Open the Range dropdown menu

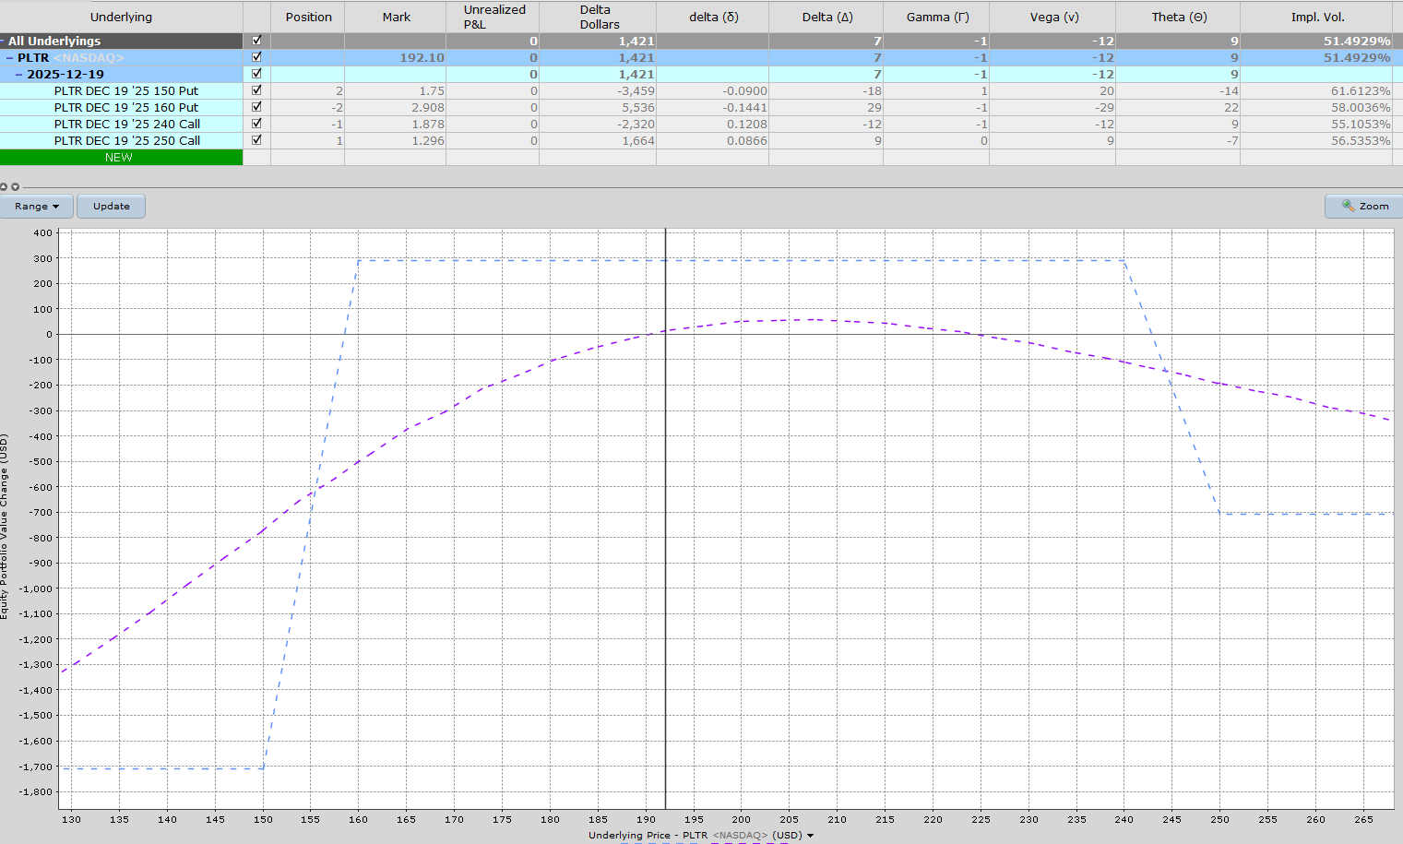(x=37, y=206)
